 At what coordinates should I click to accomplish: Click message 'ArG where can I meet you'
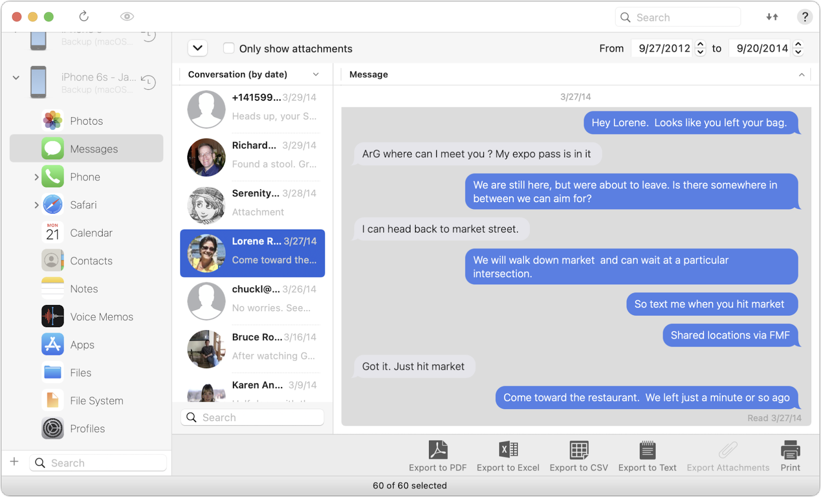(x=477, y=154)
